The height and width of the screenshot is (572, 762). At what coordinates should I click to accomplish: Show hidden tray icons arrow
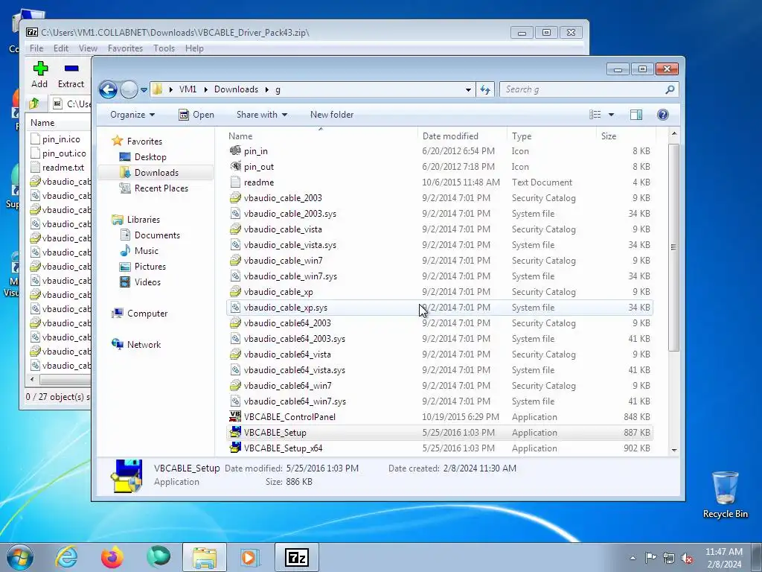pyautogui.click(x=633, y=559)
